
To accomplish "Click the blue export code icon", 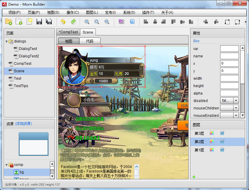I will [x=132, y=21].
